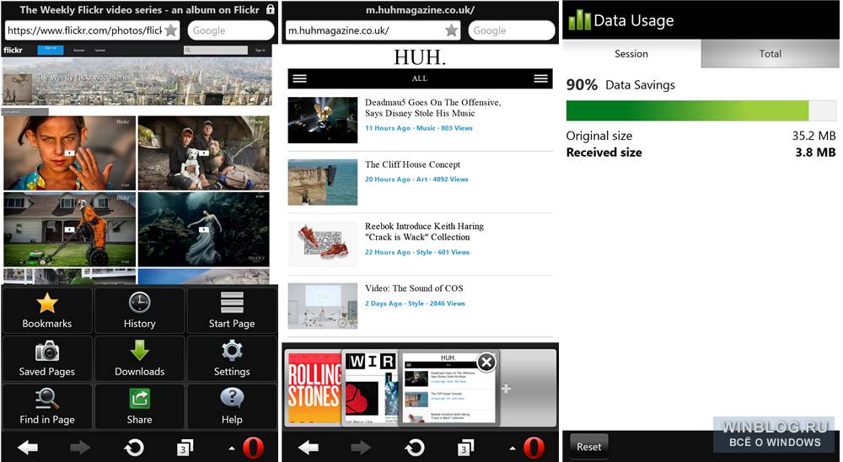Focus Google search field on Flickr screen
This screenshot has height=462, width=843.
tap(231, 30)
